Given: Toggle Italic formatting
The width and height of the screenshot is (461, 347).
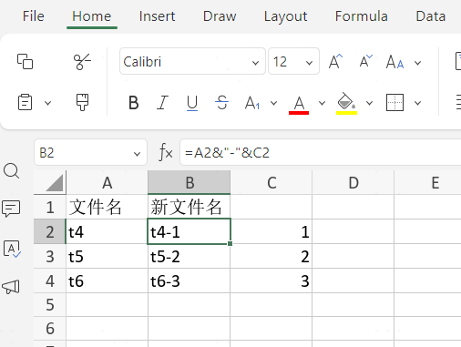Looking at the screenshot, I should [162, 103].
